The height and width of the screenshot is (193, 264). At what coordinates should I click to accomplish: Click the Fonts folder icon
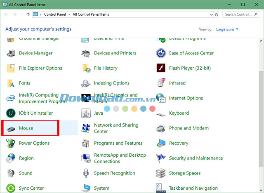coord(11,83)
